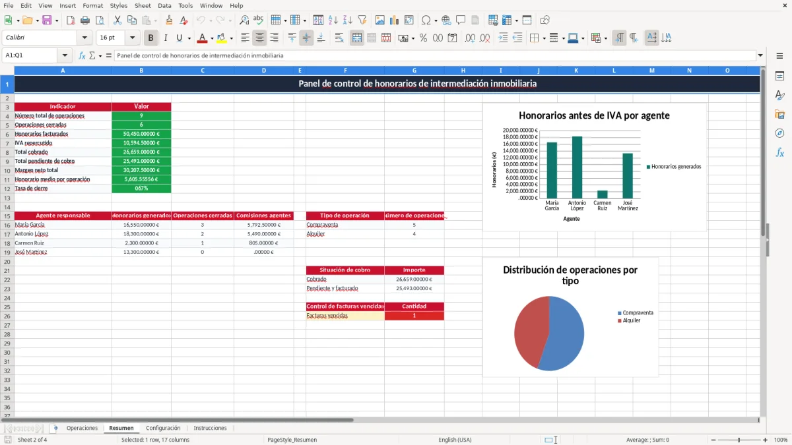Open the Function Wizard icon

(x=82, y=55)
